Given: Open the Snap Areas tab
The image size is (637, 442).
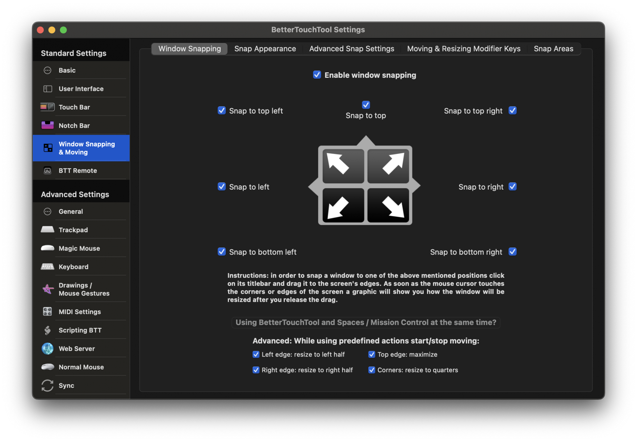Looking at the screenshot, I should [553, 49].
